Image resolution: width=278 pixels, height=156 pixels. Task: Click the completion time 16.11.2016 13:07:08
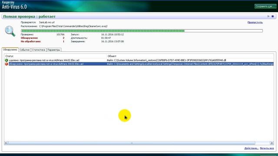(x=113, y=42)
